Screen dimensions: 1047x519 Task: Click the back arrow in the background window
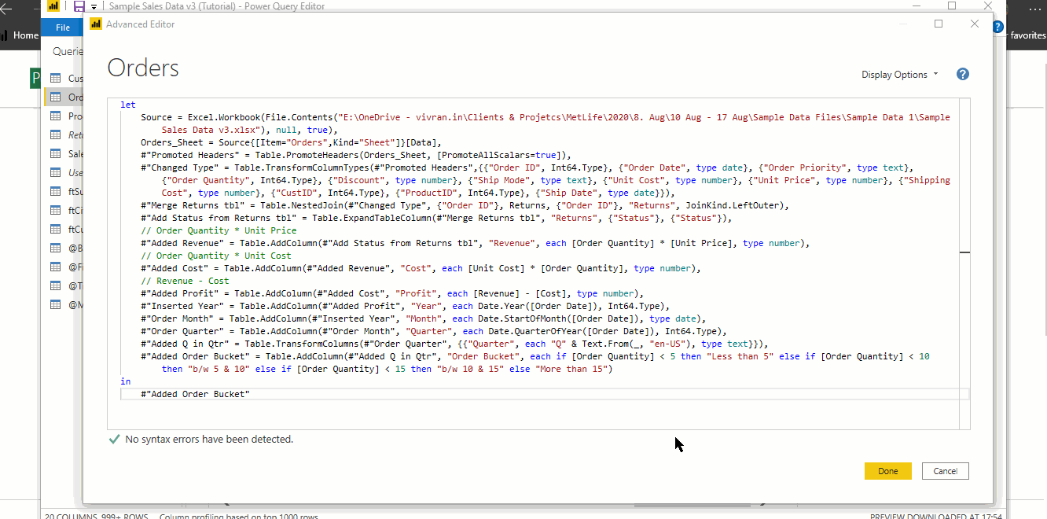7,8
